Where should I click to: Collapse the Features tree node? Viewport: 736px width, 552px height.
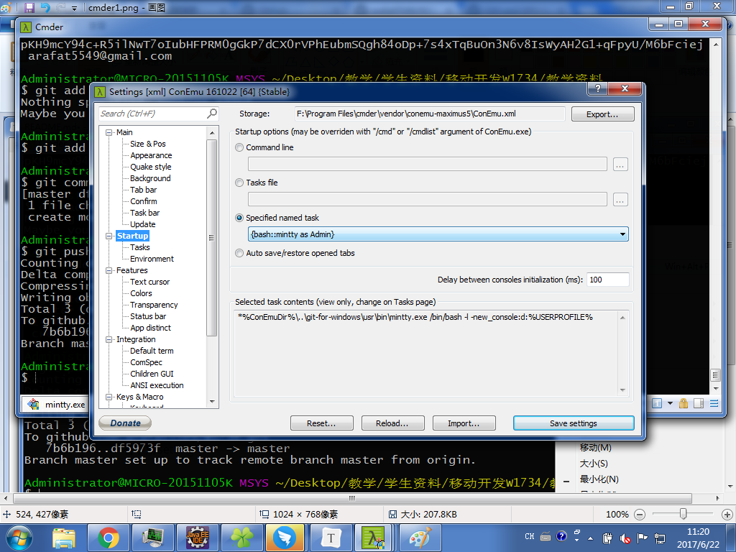[109, 270]
